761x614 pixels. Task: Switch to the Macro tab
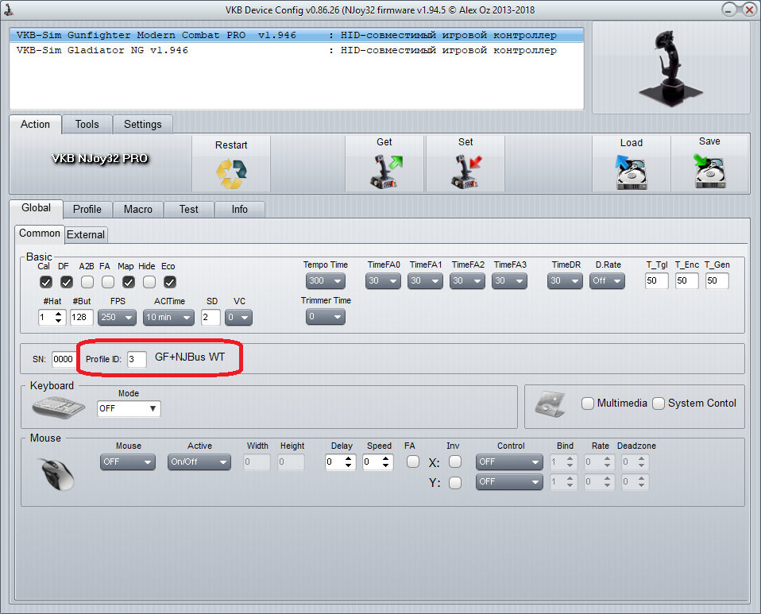138,209
